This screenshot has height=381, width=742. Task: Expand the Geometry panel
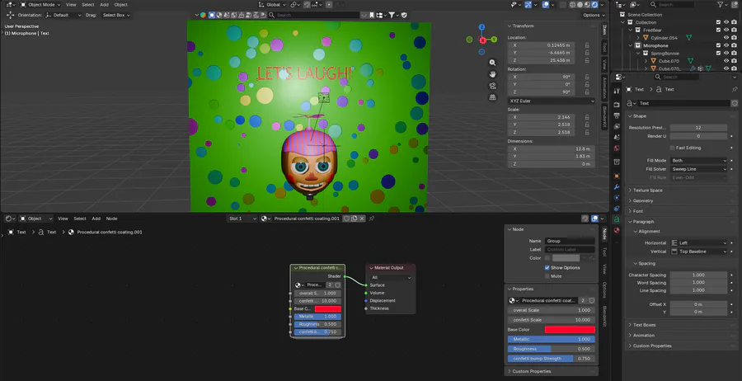(681, 200)
